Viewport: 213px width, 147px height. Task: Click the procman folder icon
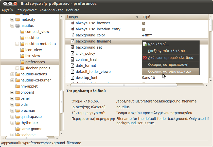pos(17,111)
